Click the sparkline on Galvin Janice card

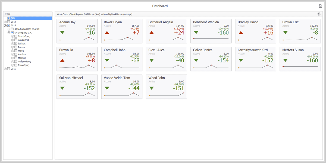[211, 67]
